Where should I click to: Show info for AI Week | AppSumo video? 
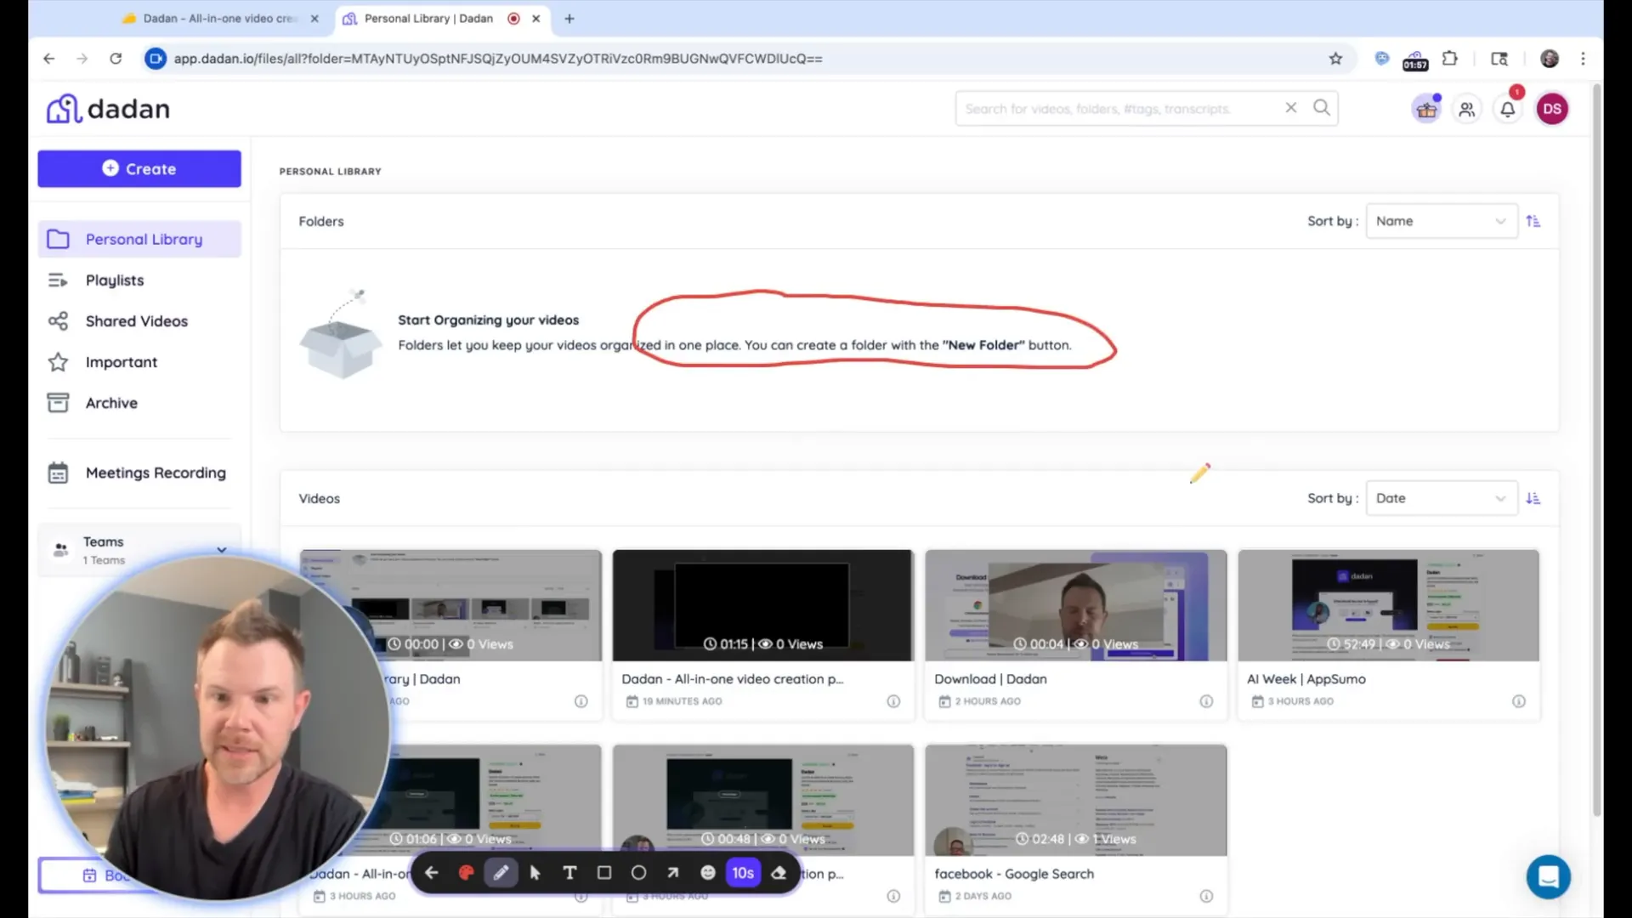tap(1519, 701)
